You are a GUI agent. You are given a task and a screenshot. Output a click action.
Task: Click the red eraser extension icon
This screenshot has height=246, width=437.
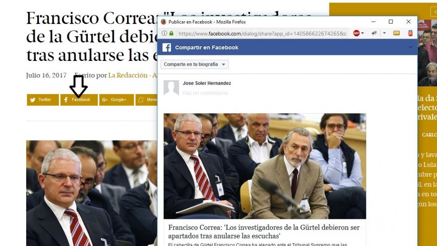coord(410,33)
